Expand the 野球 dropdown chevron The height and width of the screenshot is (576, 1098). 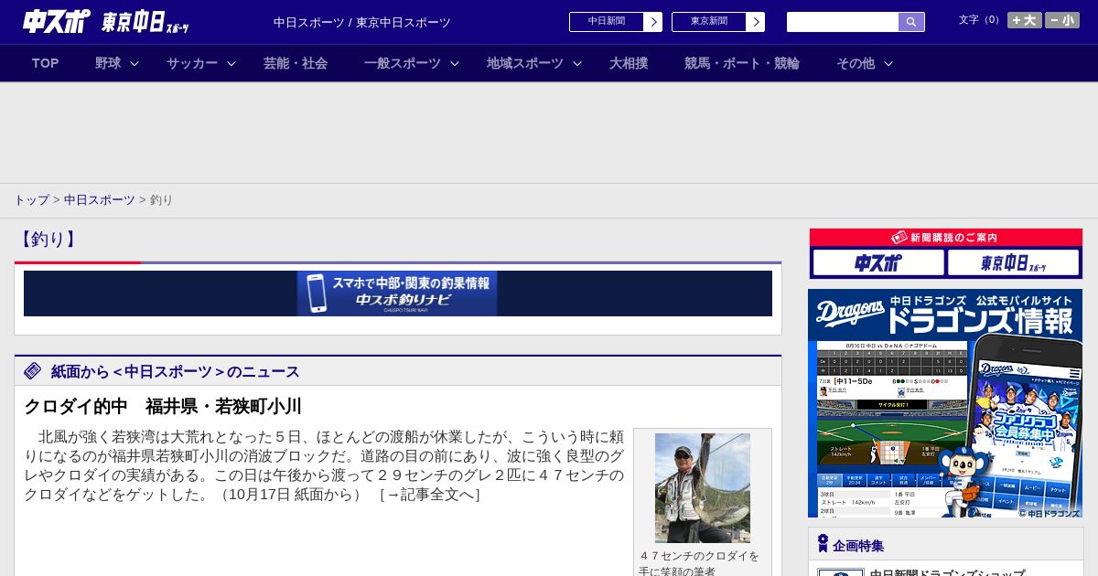point(135,63)
